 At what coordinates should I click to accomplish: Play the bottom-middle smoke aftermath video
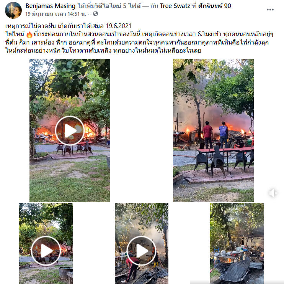[142, 251]
